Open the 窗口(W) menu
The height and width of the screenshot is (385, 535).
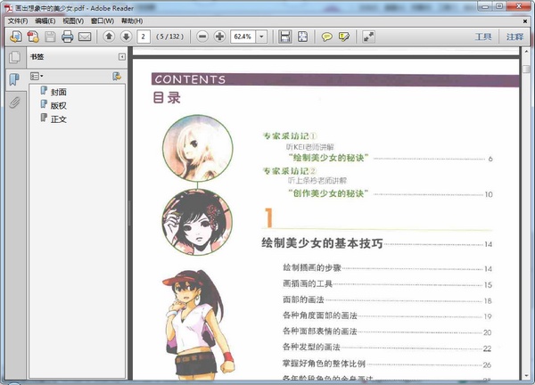coord(103,20)
